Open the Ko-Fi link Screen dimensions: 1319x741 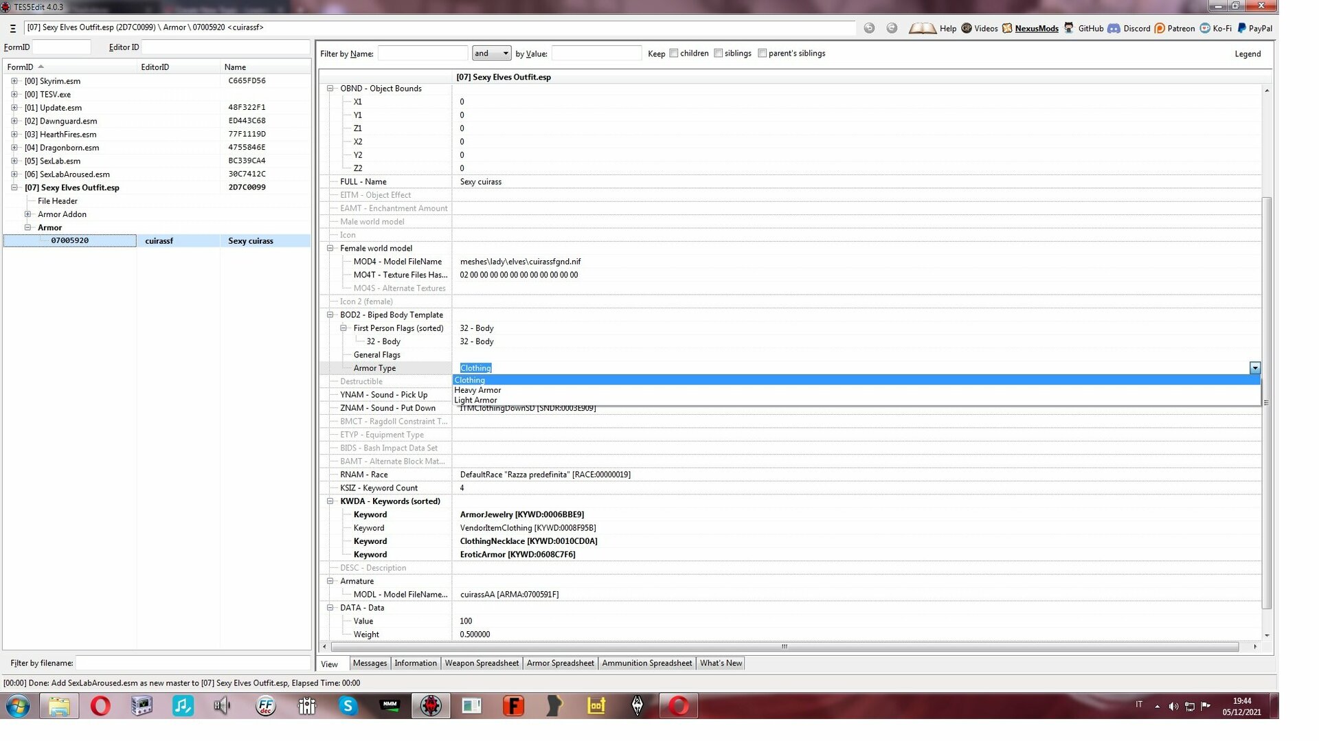point(1221,28)
